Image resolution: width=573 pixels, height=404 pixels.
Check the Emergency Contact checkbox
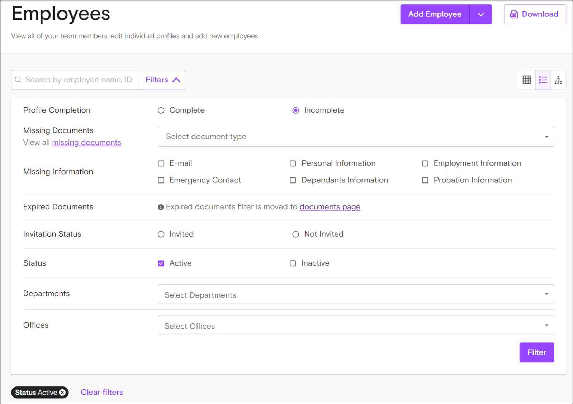point(161,180)
